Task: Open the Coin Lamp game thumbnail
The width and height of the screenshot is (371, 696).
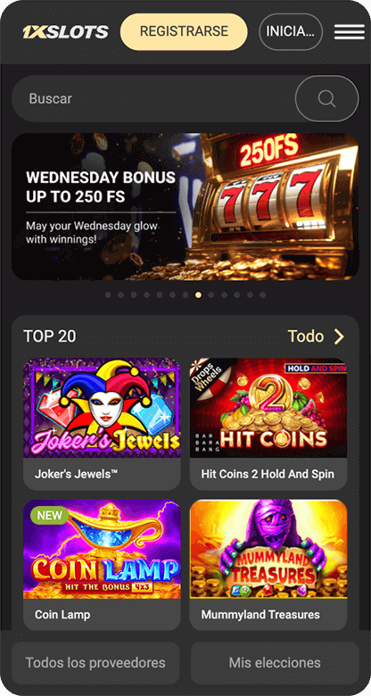Action: [102, 549]
